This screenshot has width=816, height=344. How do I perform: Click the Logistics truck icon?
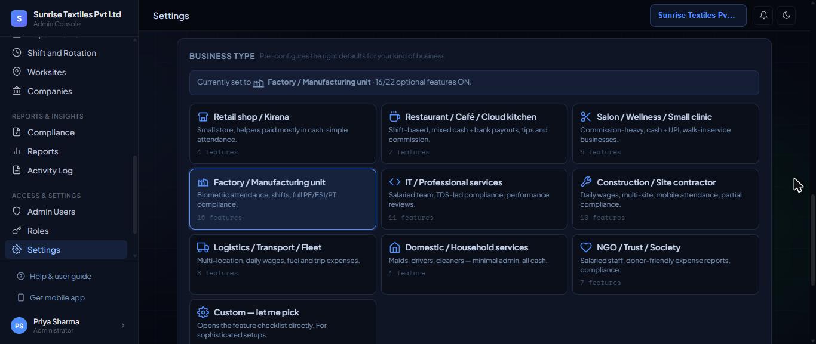click(203, 247)
